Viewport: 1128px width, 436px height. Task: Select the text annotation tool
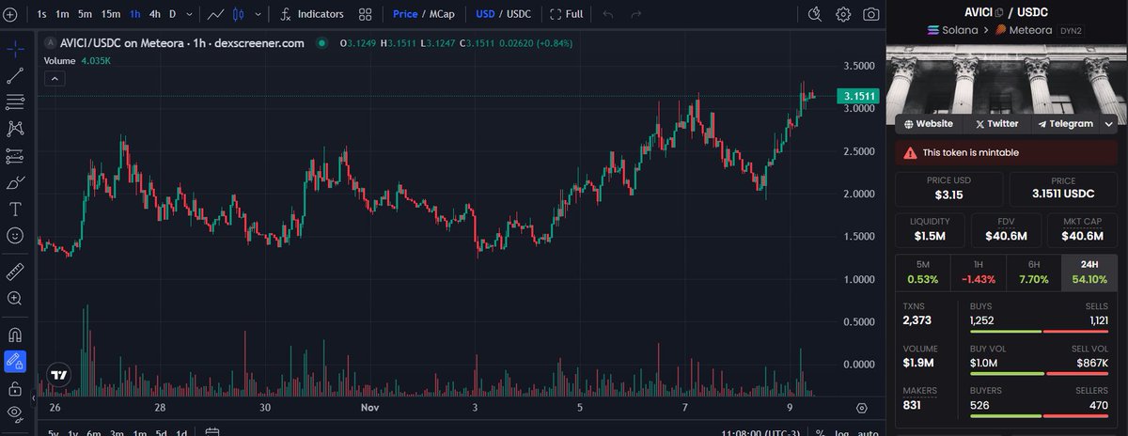coord(15,209)
